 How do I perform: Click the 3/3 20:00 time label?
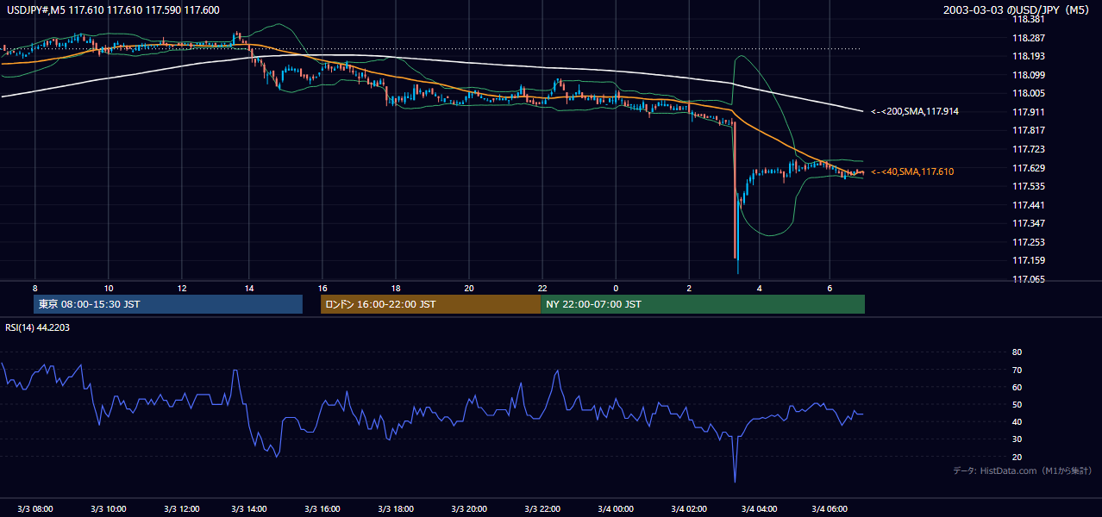pos(470,509)
